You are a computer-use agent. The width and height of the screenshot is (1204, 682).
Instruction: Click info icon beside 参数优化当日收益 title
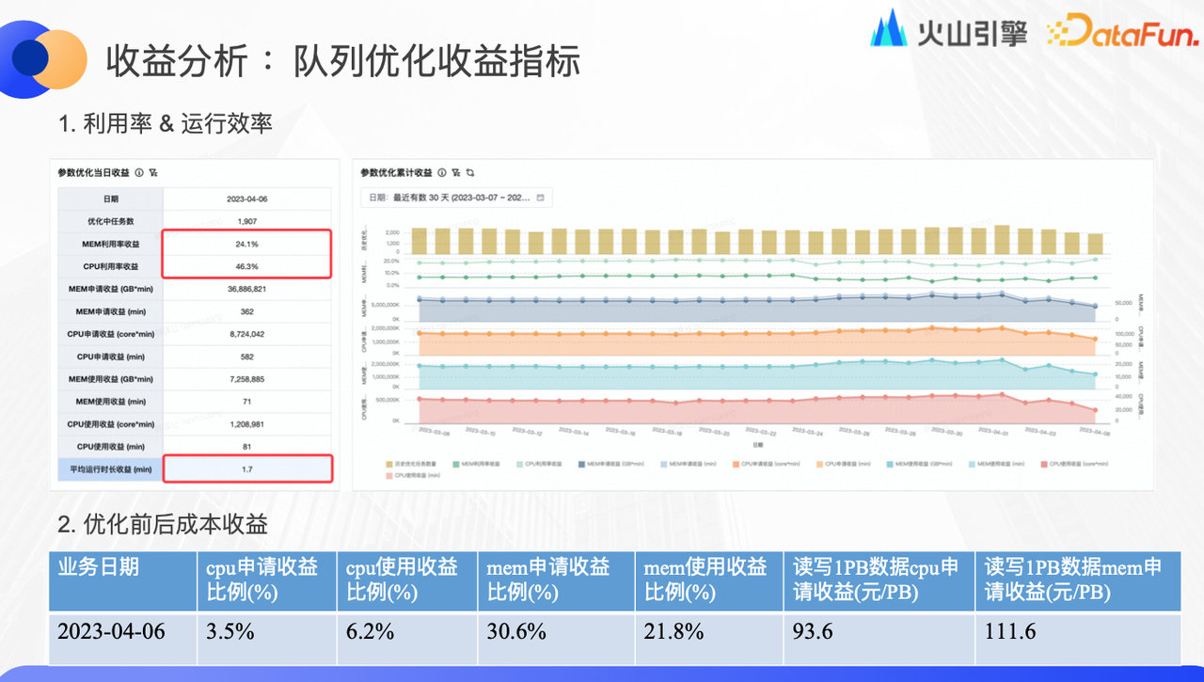(139, 172)
